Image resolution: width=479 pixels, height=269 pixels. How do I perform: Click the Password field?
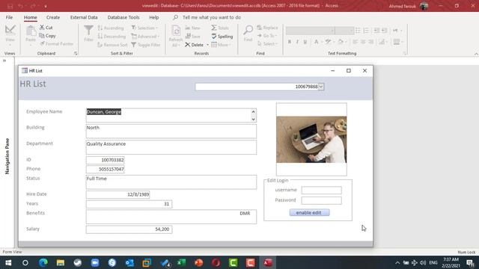tap(321, 200)
